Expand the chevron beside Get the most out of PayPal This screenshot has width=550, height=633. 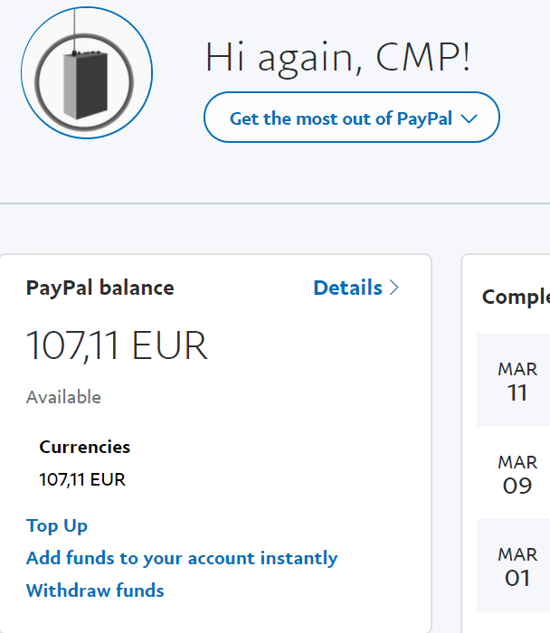click(469, 118)
